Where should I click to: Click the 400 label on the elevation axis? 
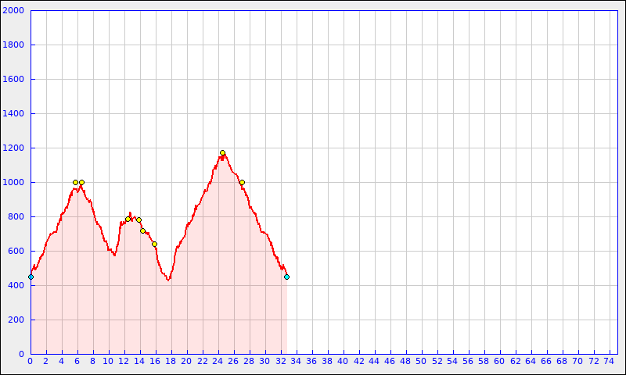(x=16, y=286)
